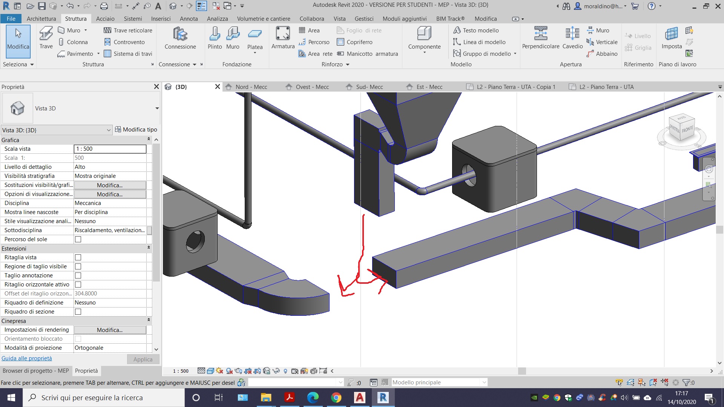Open the Componente tool
The image size is (724, 407).
pyautogui.click(x=424, y=40)
